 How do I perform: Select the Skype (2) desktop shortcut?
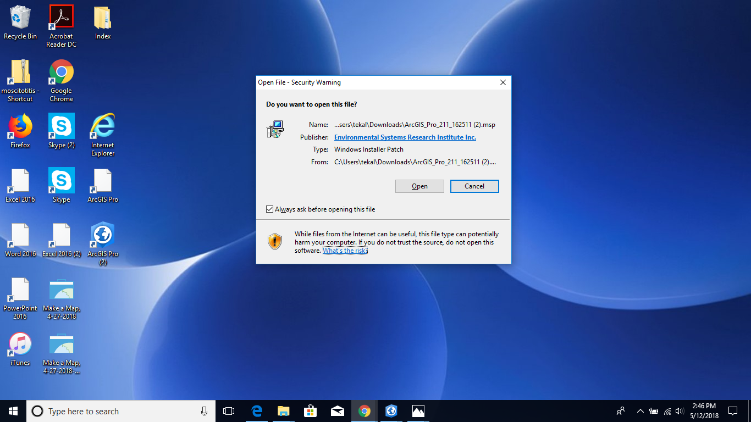pos(61,131)
